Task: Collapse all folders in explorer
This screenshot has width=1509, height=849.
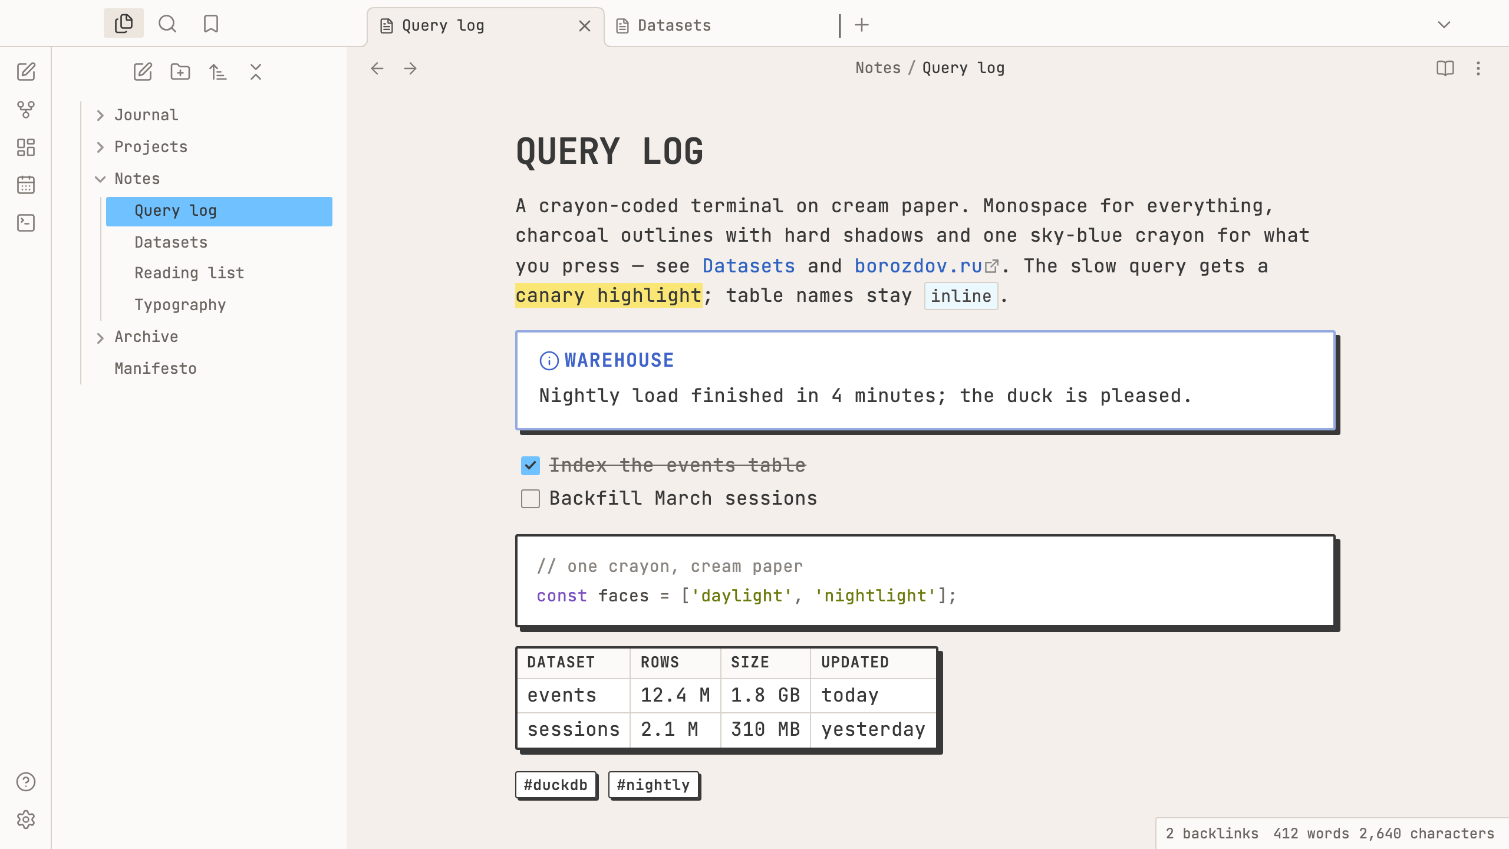Action: (x=256, y=72)
